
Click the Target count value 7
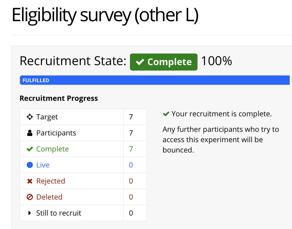[131, 117]
